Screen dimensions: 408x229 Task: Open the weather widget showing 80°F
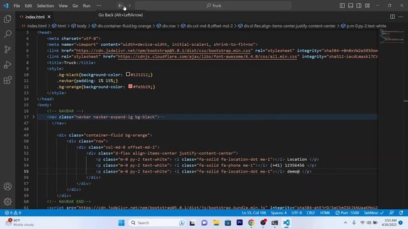click(x=20, y=222)
